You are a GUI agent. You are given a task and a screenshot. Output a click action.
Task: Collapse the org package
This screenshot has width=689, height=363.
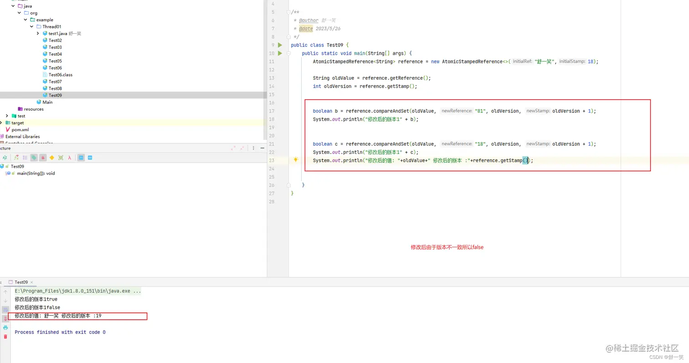[x=20, y=13]
